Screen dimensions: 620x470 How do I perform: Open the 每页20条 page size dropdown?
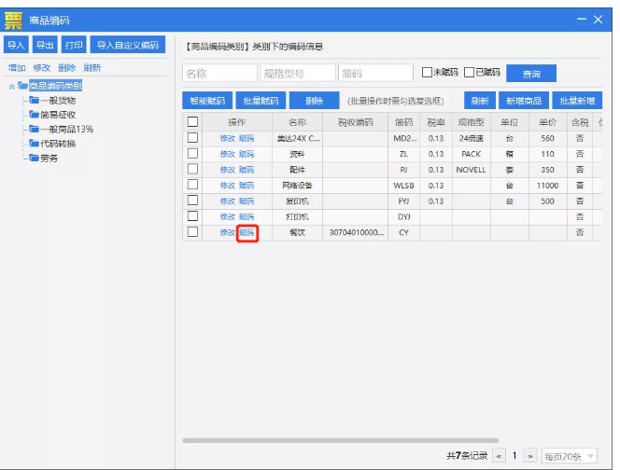570,457
